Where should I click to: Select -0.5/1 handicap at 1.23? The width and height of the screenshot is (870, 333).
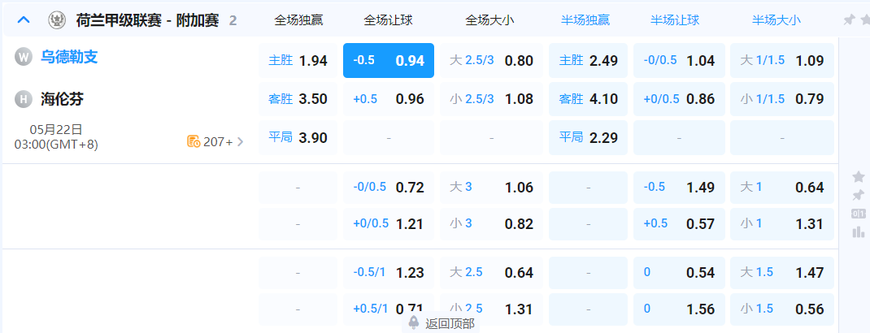coord(389,273)
